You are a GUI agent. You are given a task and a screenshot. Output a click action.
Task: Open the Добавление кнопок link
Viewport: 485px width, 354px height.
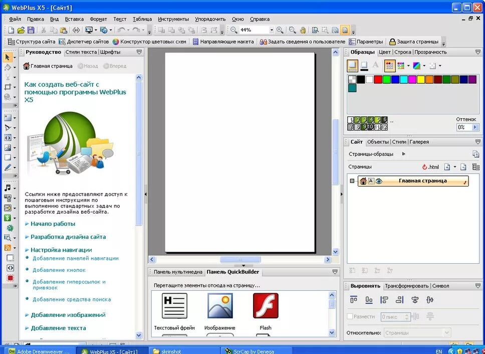59,270
